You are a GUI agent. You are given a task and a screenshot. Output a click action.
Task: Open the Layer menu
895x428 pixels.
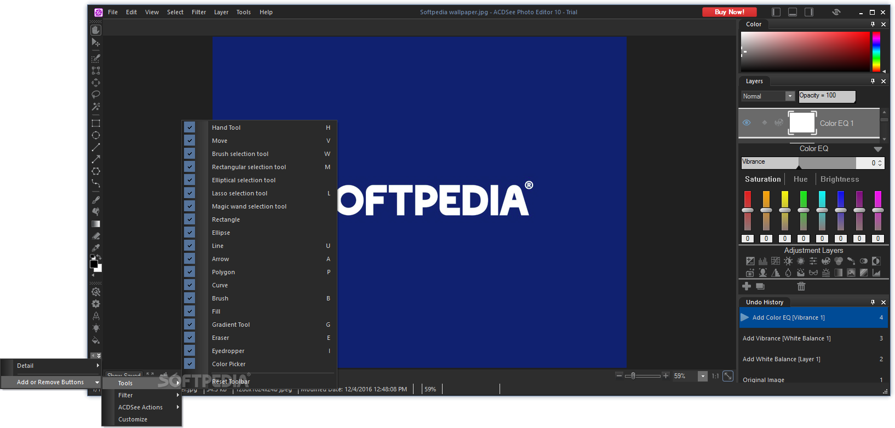click(221, 12)
